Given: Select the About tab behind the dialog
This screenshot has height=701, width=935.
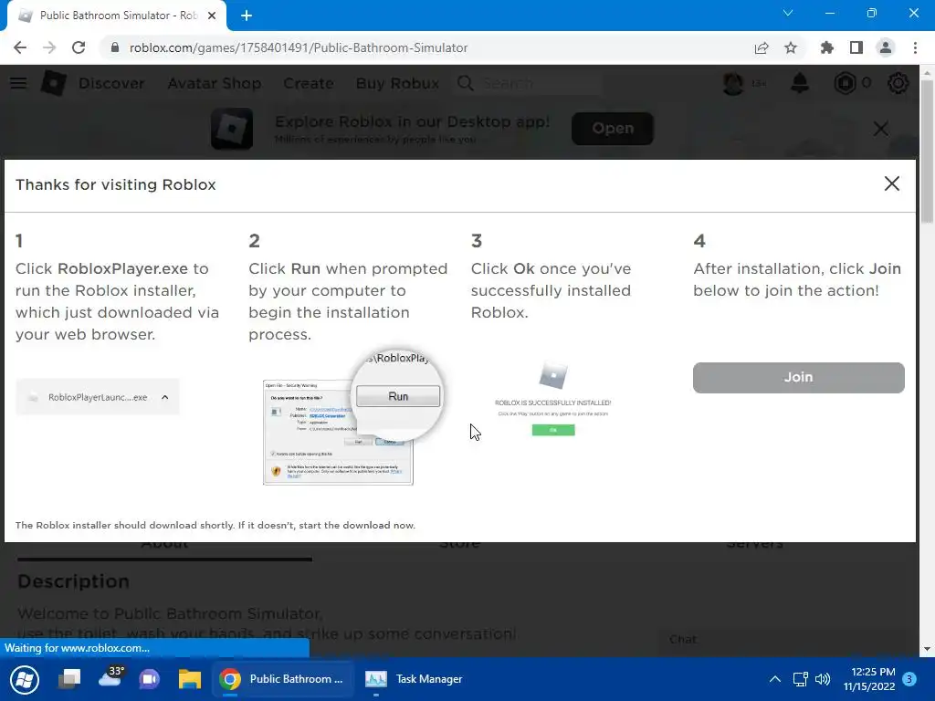Looking at the screenshot, I should 164,546.
